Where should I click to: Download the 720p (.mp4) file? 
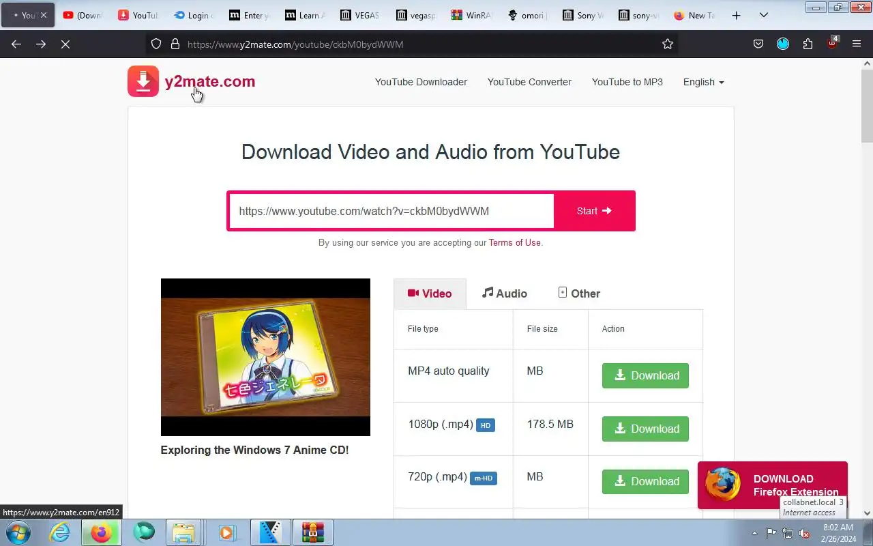click(x=645, y=481)
